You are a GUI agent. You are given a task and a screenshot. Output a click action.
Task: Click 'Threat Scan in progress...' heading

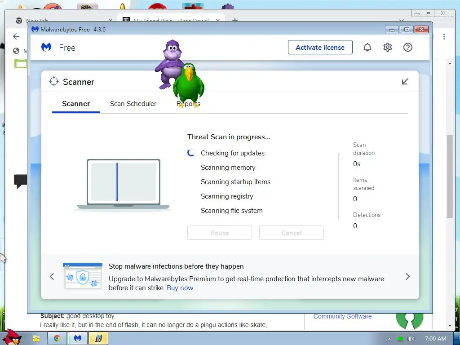pyautogui.click(x=229, y=137)
